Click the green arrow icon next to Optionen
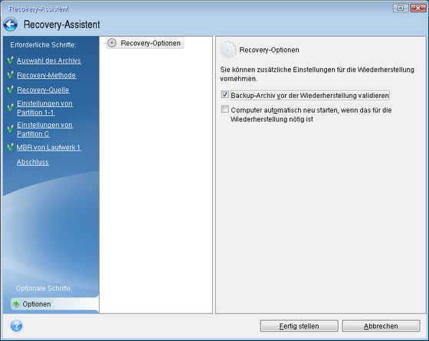Image resolution: width=429 pixels, height=341 pixels. pyautogui.click(x=16, y=304)
